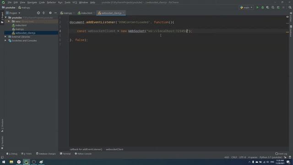Open the Code menu

click(x=42, y=2)
